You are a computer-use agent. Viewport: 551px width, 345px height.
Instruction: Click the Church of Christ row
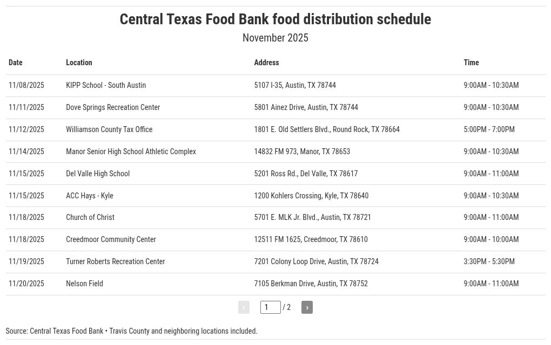(90, 217)
